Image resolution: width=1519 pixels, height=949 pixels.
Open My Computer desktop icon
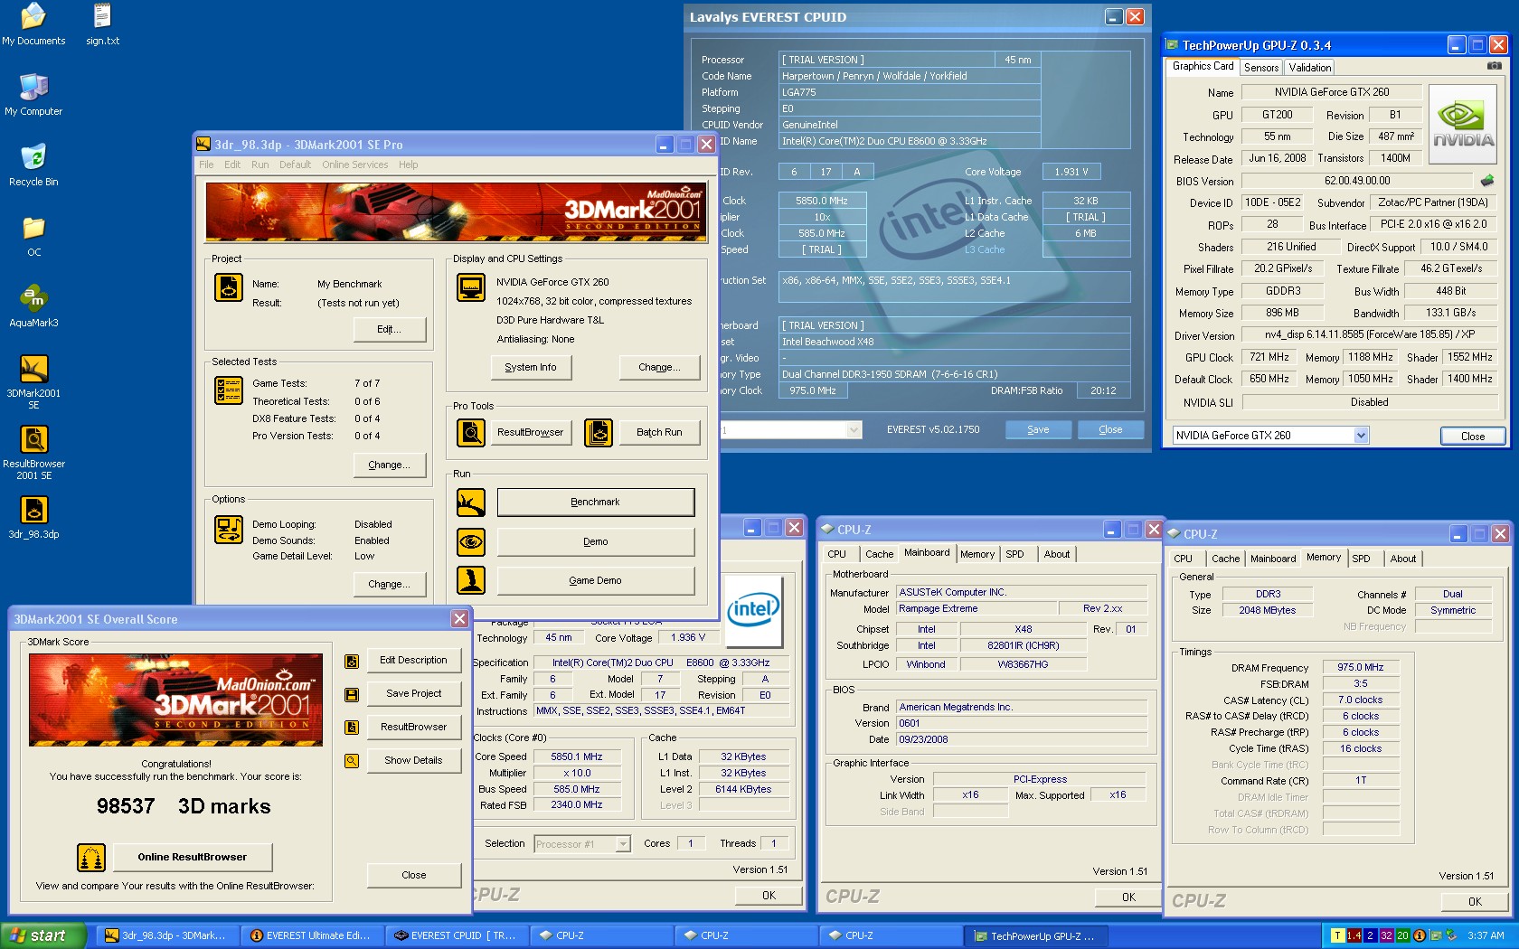pos(33,95)
